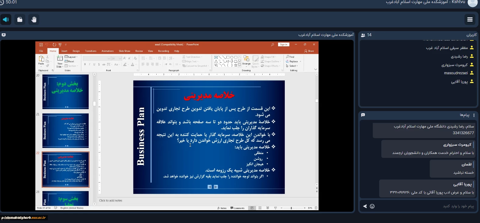Image resolution: width=480 pixels, height=223 pixels.
Task: Open the File menu
Action: tap(41, 51)
